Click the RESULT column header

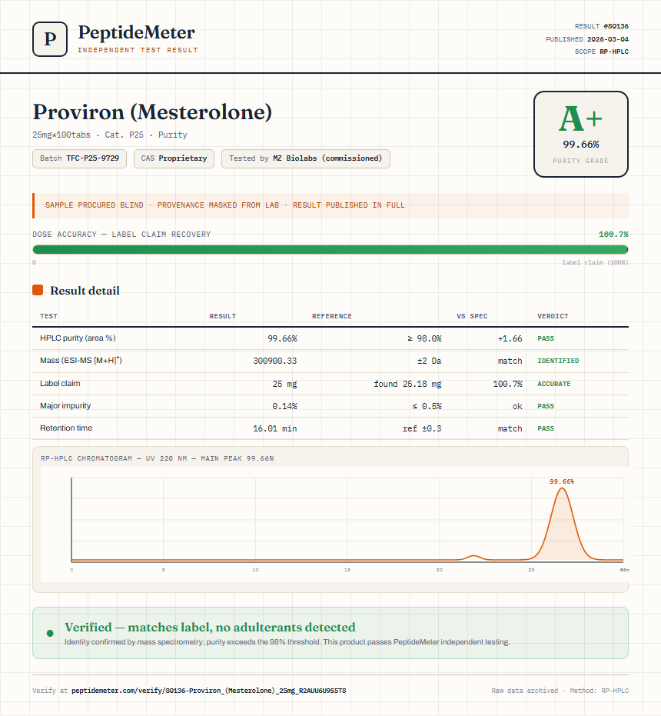(x=223, y=316)
